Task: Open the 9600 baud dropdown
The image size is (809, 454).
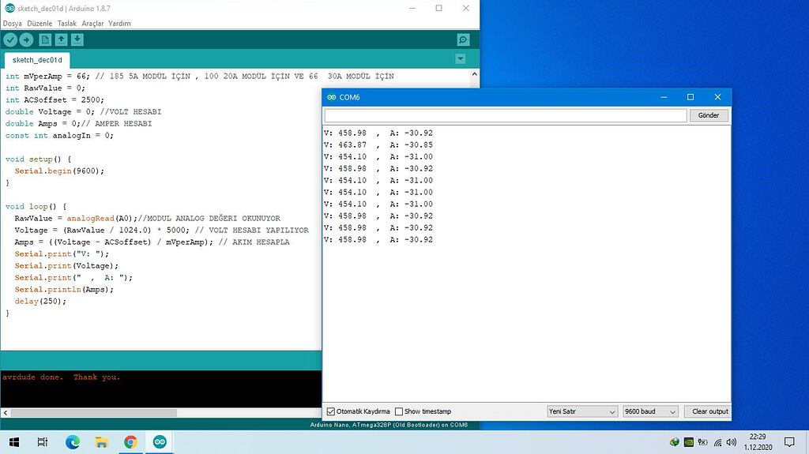Action: [x=650, y=411]
